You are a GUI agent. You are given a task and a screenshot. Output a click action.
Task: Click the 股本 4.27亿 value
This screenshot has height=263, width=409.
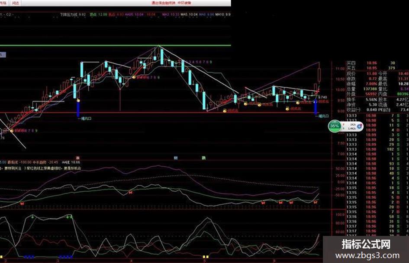coord(403,99)
